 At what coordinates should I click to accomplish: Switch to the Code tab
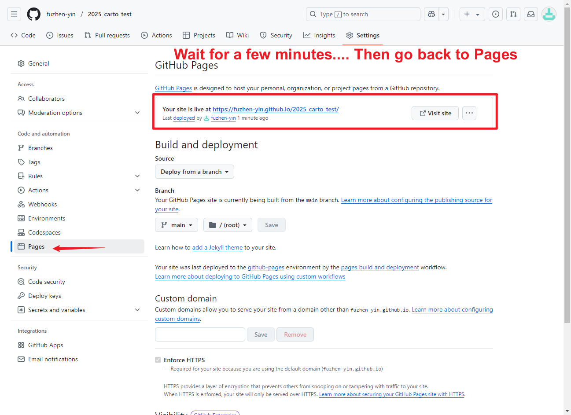click(x=23, y=35)
